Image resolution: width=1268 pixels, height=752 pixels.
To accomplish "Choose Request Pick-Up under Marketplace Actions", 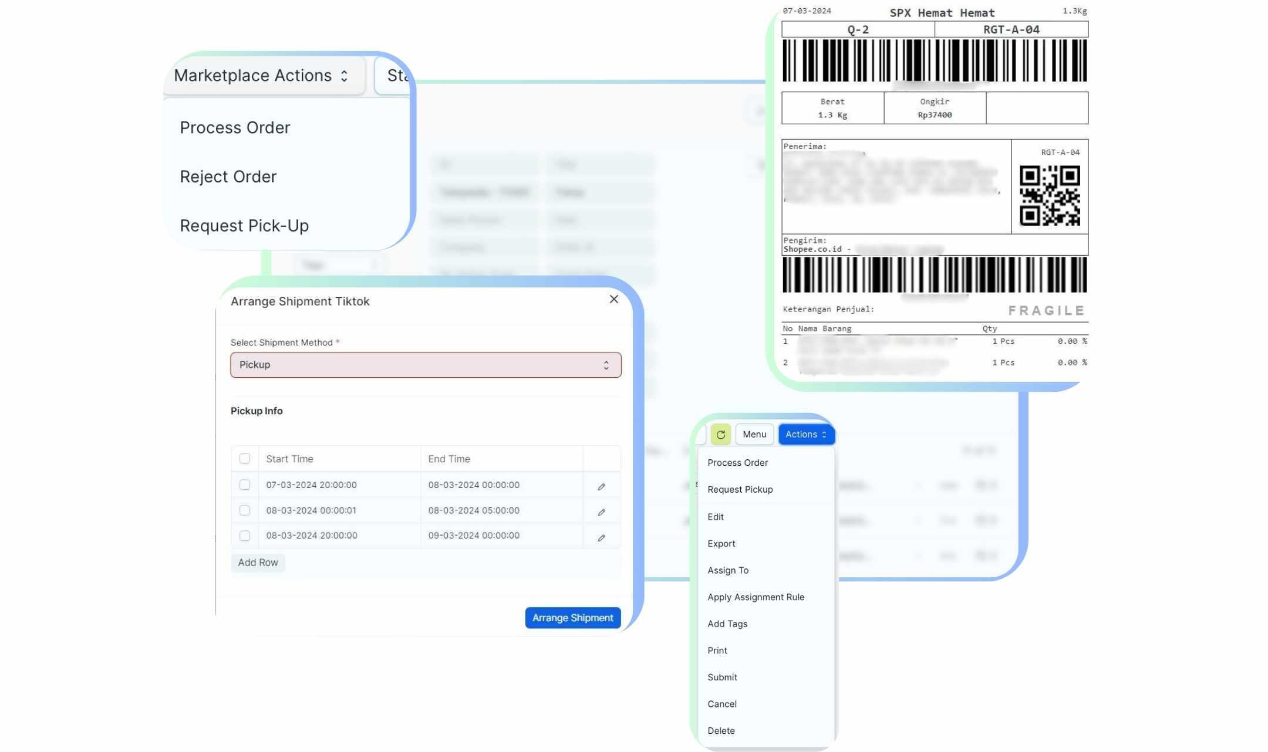I will 244,225.
